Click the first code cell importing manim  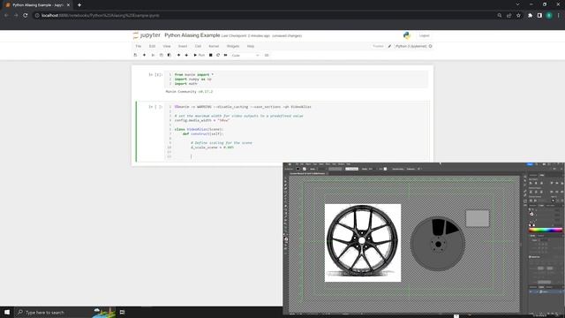(x=297, y=79)
